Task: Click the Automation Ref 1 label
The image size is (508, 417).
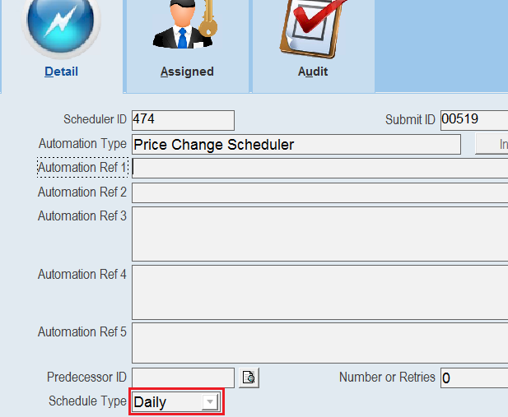Action: 82,168
